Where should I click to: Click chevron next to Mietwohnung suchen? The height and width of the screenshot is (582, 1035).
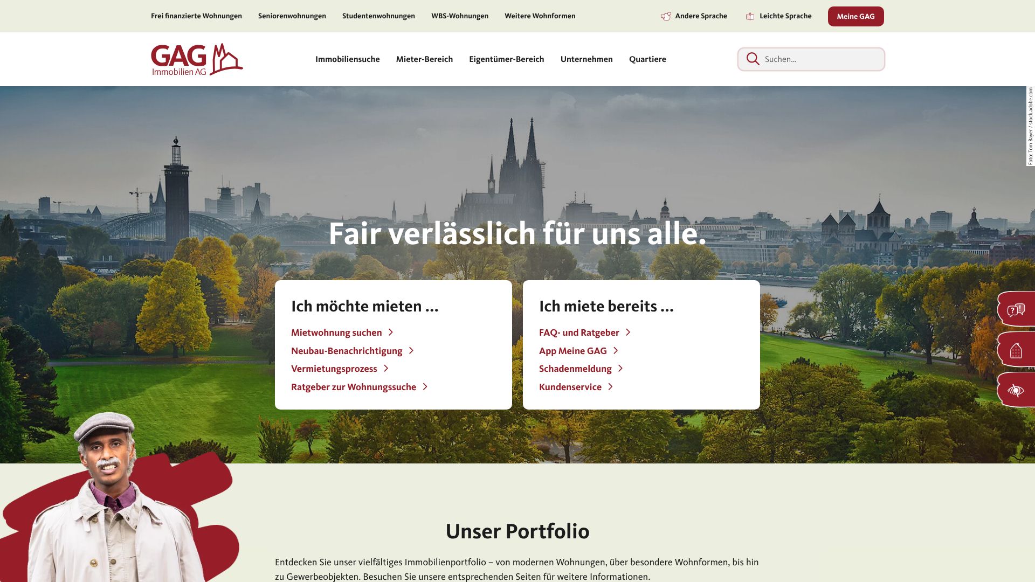(391, 332)
